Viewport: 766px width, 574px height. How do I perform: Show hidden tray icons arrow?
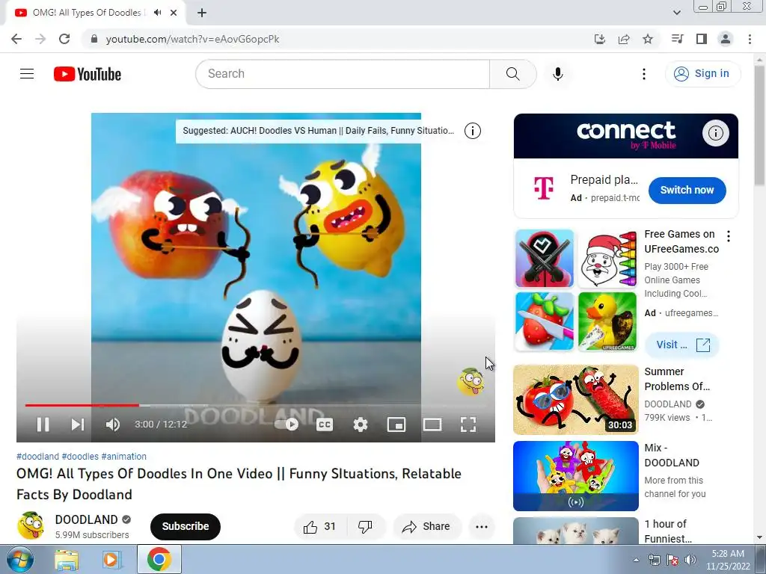(636, 560)
